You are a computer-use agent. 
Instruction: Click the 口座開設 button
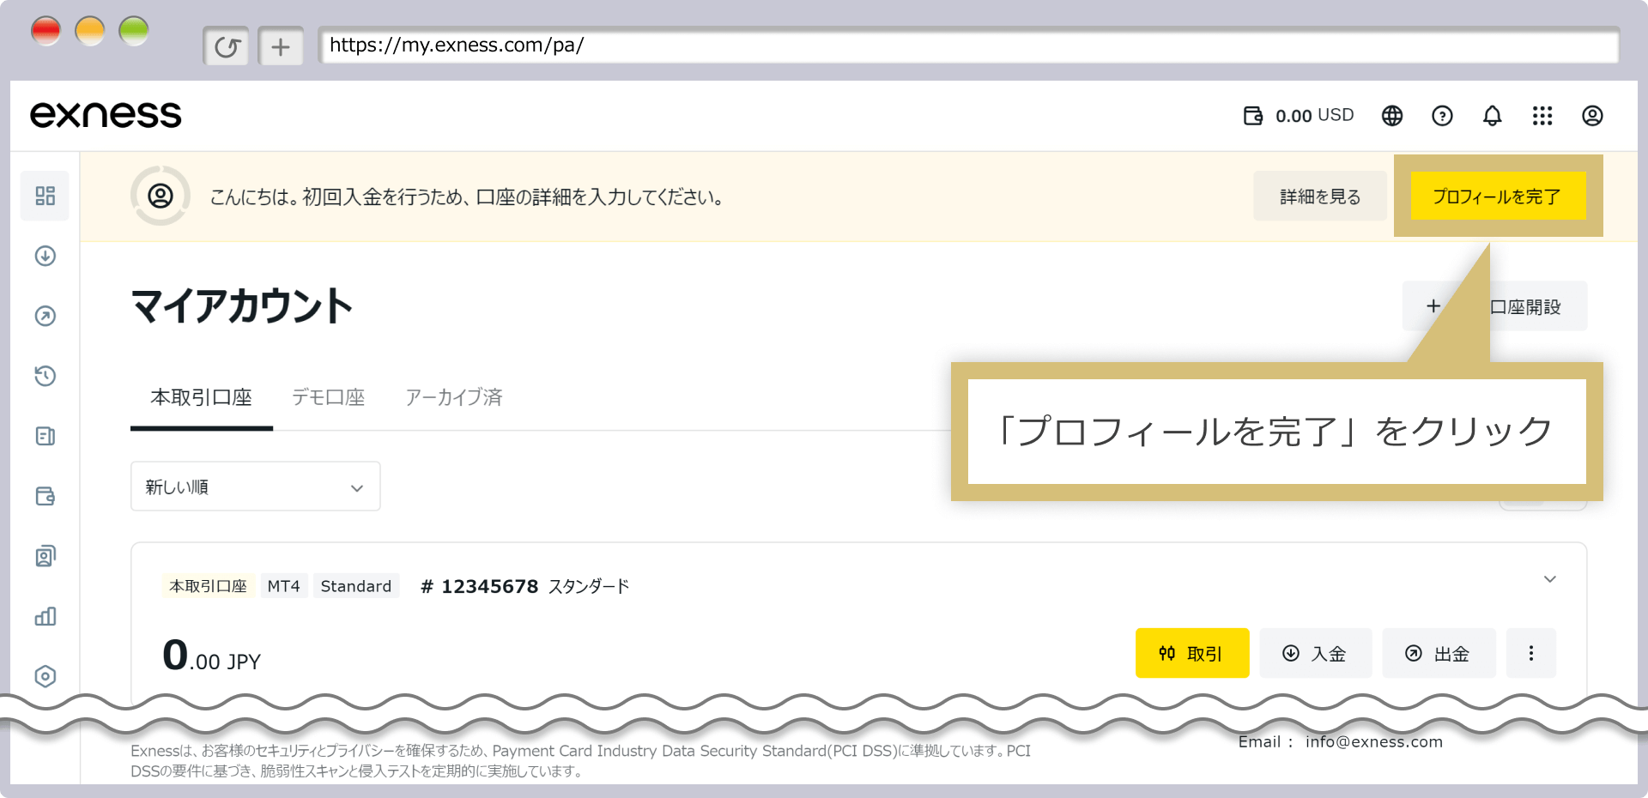1494,306
